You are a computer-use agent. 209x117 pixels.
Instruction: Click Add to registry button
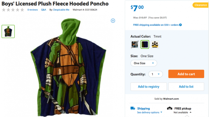tap(149, 87)
